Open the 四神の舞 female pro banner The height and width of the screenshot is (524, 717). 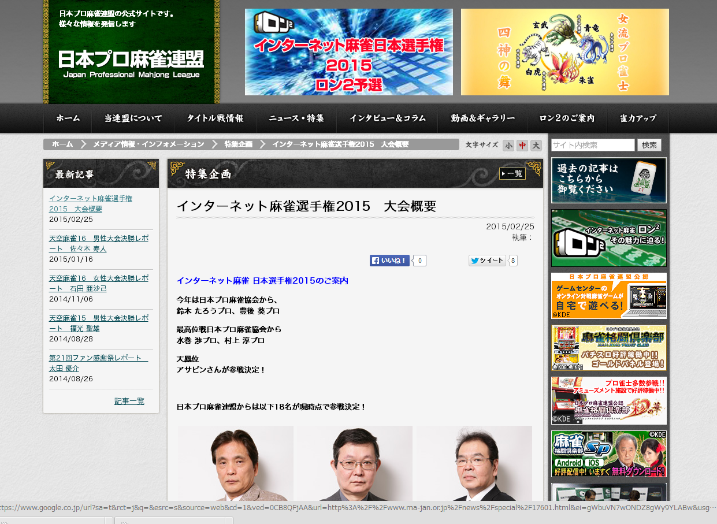(564, 52)
